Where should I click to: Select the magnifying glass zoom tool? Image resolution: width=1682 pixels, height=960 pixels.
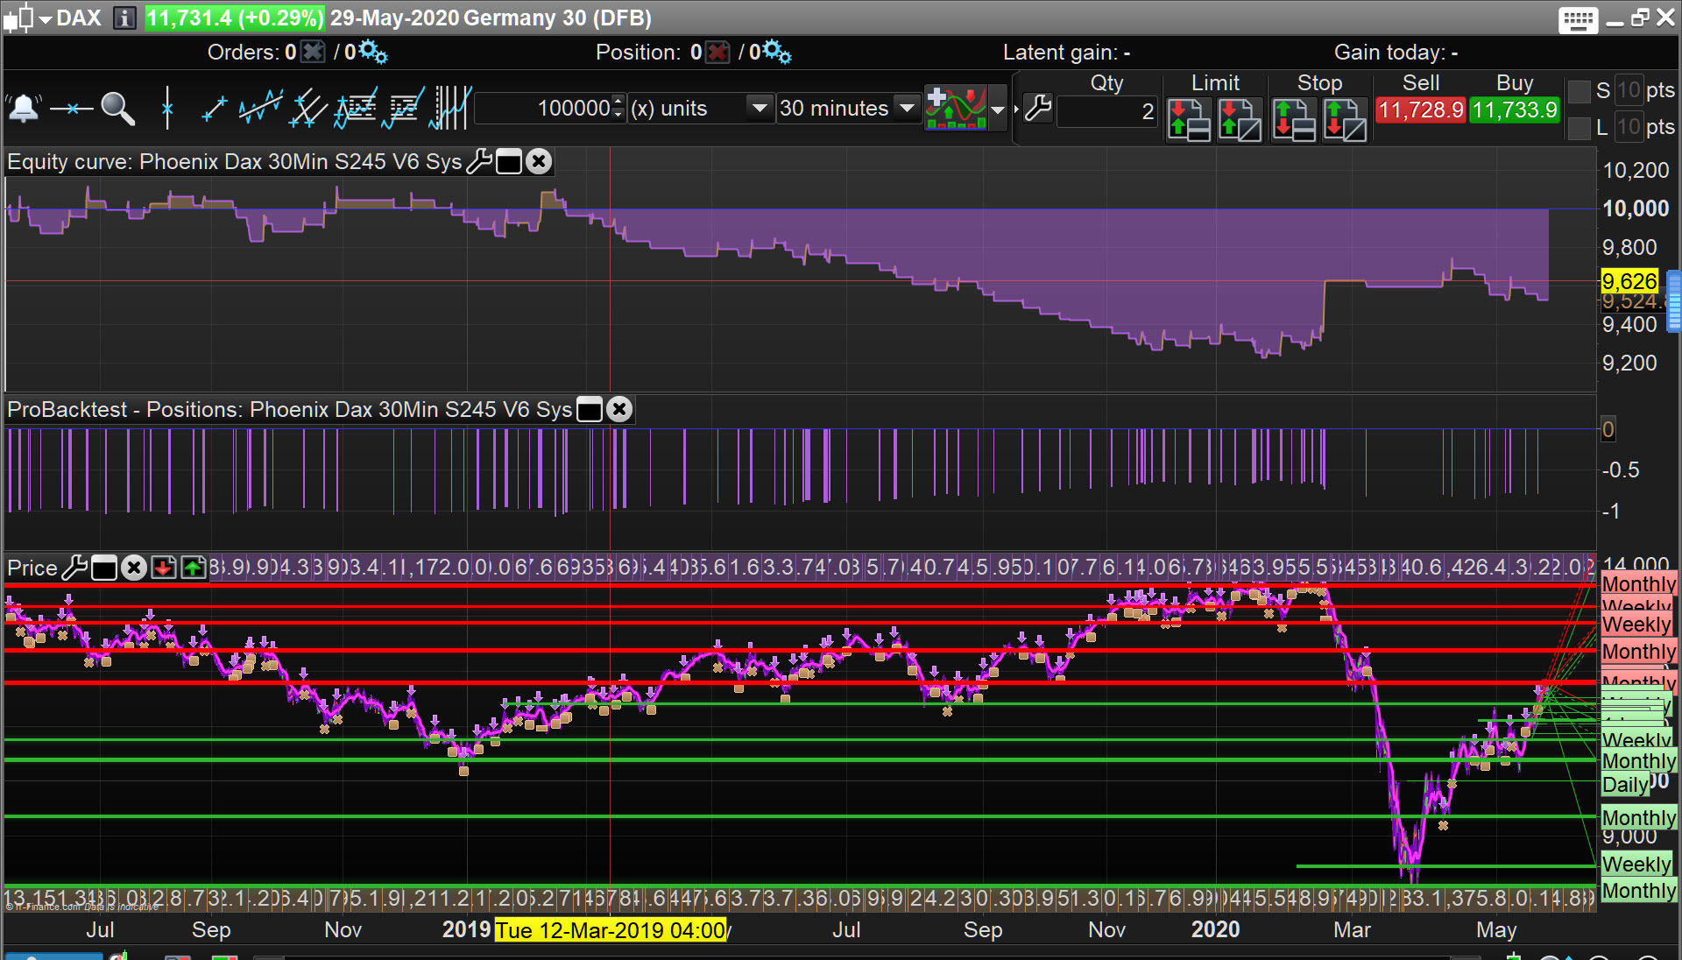(117, 109)
